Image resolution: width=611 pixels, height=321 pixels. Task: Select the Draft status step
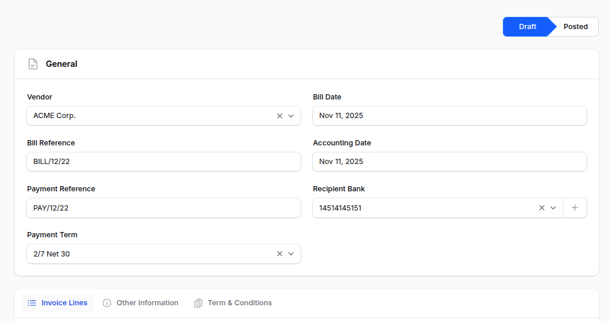[x=527, y=27]
